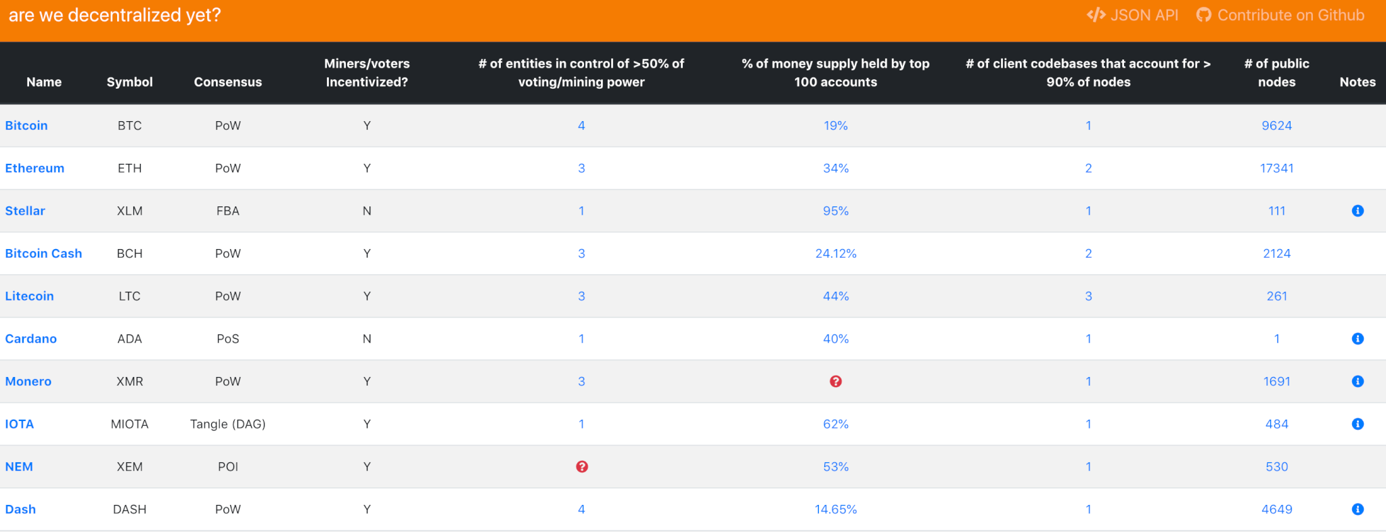Click Dash's 14.65% money supply value
Viewport: 1386px width, 532px height.
(x=835, y=509)
